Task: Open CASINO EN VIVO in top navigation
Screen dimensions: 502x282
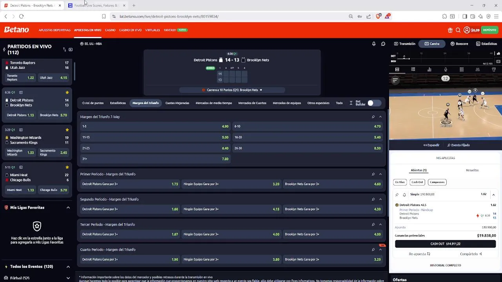Action: [130, 30]
